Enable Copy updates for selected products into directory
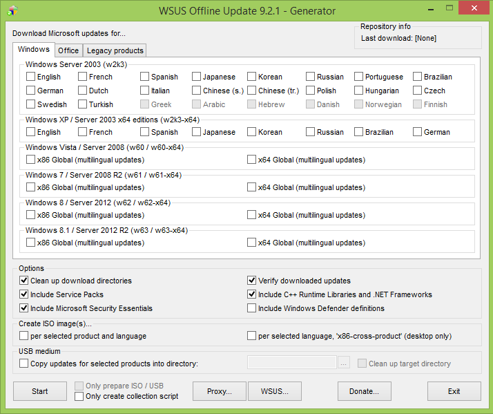Screen dimensions: 493x414 [x=24, y=364]
